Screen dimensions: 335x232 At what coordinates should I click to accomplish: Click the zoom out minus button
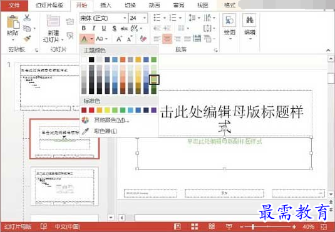(x=242, y=227)
